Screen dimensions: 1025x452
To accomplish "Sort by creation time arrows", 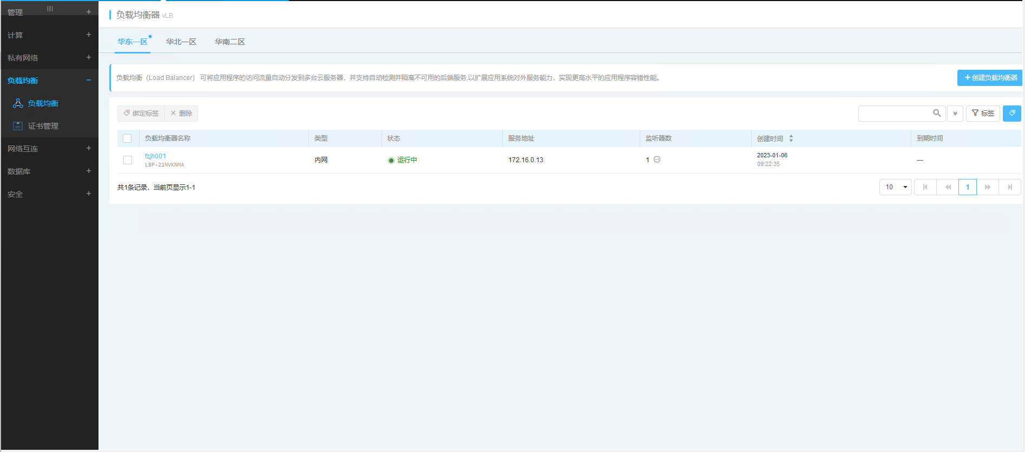I will 791,138.
